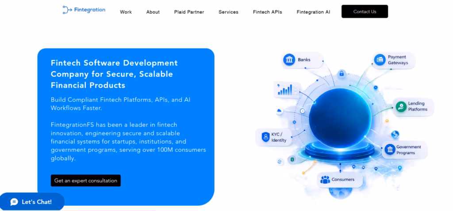Viewport: 453px width, 211px height.
Task: Open the Let's Chat widget
Action: point(32,202)
